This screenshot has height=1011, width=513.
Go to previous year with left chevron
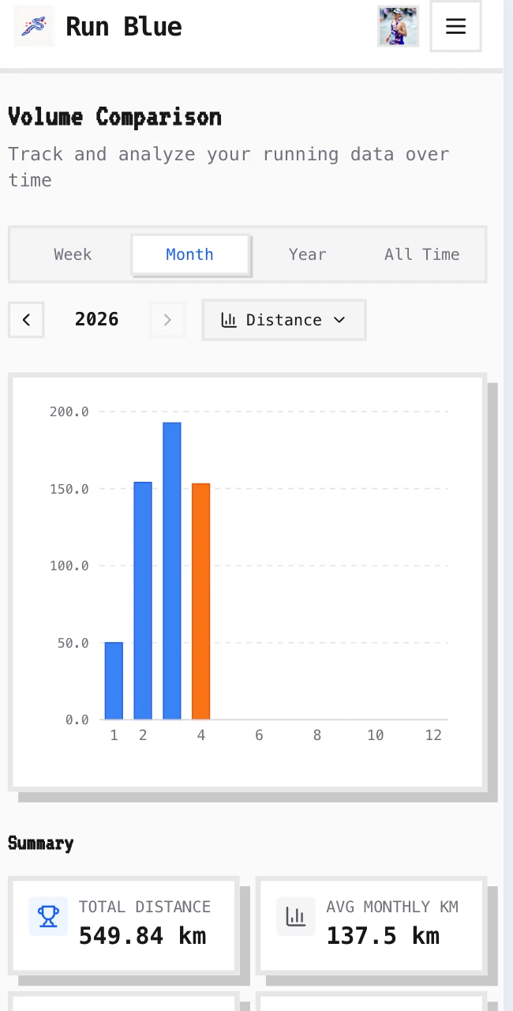tap(26, 320)
